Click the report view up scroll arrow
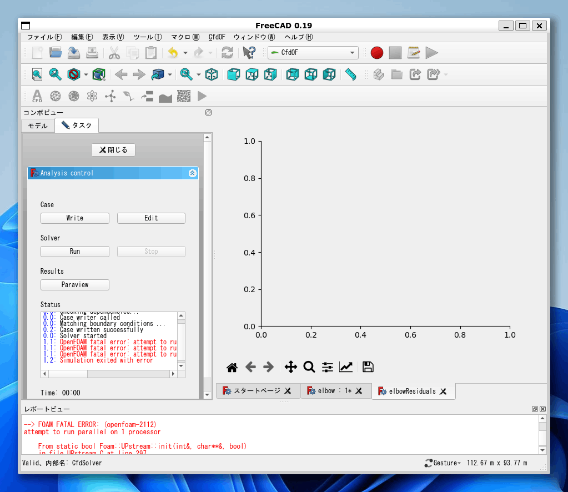 point(542,419)
